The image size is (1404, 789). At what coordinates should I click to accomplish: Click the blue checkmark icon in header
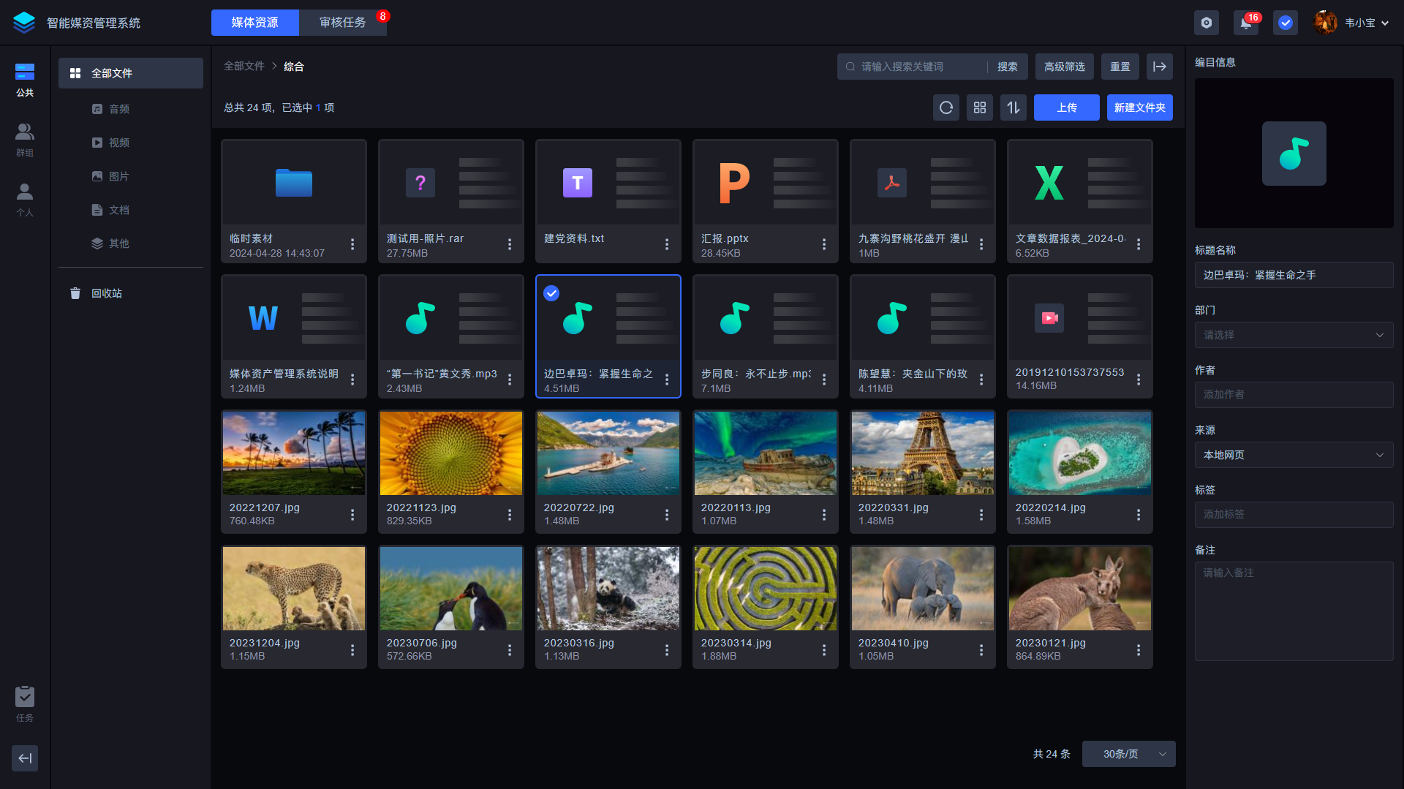[1285, 23]
